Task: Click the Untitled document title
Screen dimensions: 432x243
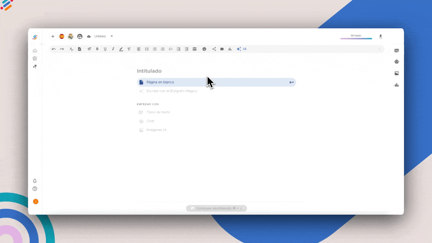Action: pyautogui.click(x=100, y=36)
